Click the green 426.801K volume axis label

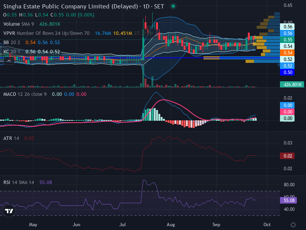292,84
